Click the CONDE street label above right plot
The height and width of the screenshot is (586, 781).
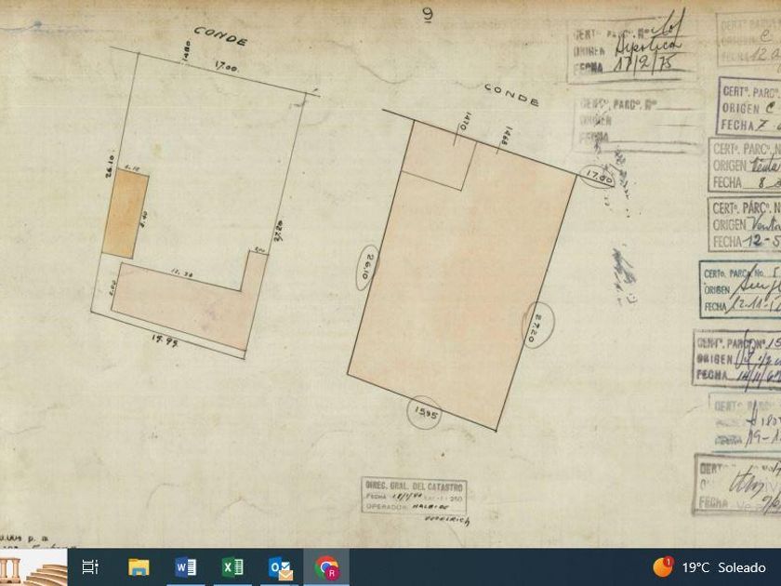[510, 94]
